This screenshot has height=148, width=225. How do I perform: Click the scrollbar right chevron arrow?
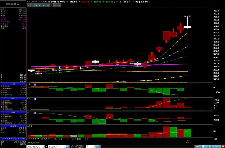pyautogui.click(x=197, y=146)
